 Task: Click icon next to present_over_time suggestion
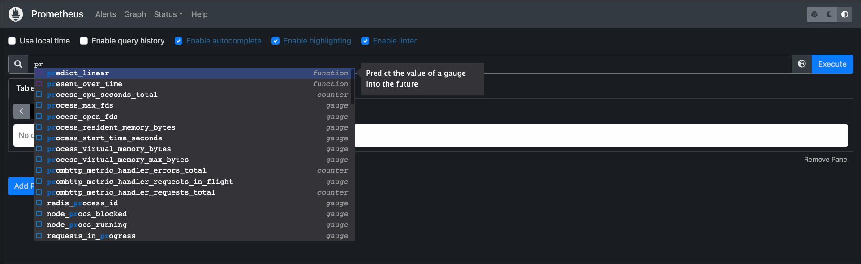pyautogui.click(x=39, y=84)
